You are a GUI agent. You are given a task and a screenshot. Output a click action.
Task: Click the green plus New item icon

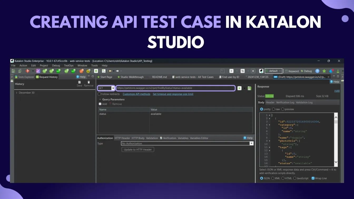(96, 71)
